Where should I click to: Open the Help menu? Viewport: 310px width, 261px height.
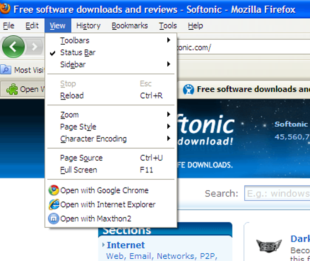[x=195, y=26]
